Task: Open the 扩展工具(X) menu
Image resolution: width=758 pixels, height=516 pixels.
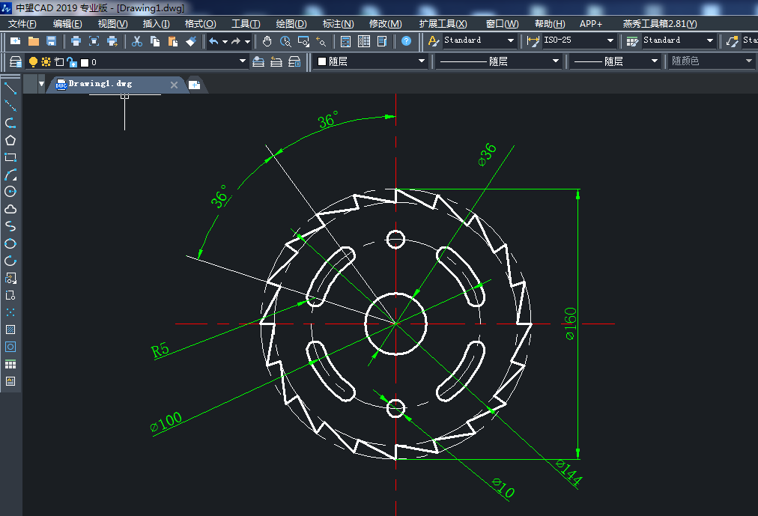Action: tap(443, 24)
